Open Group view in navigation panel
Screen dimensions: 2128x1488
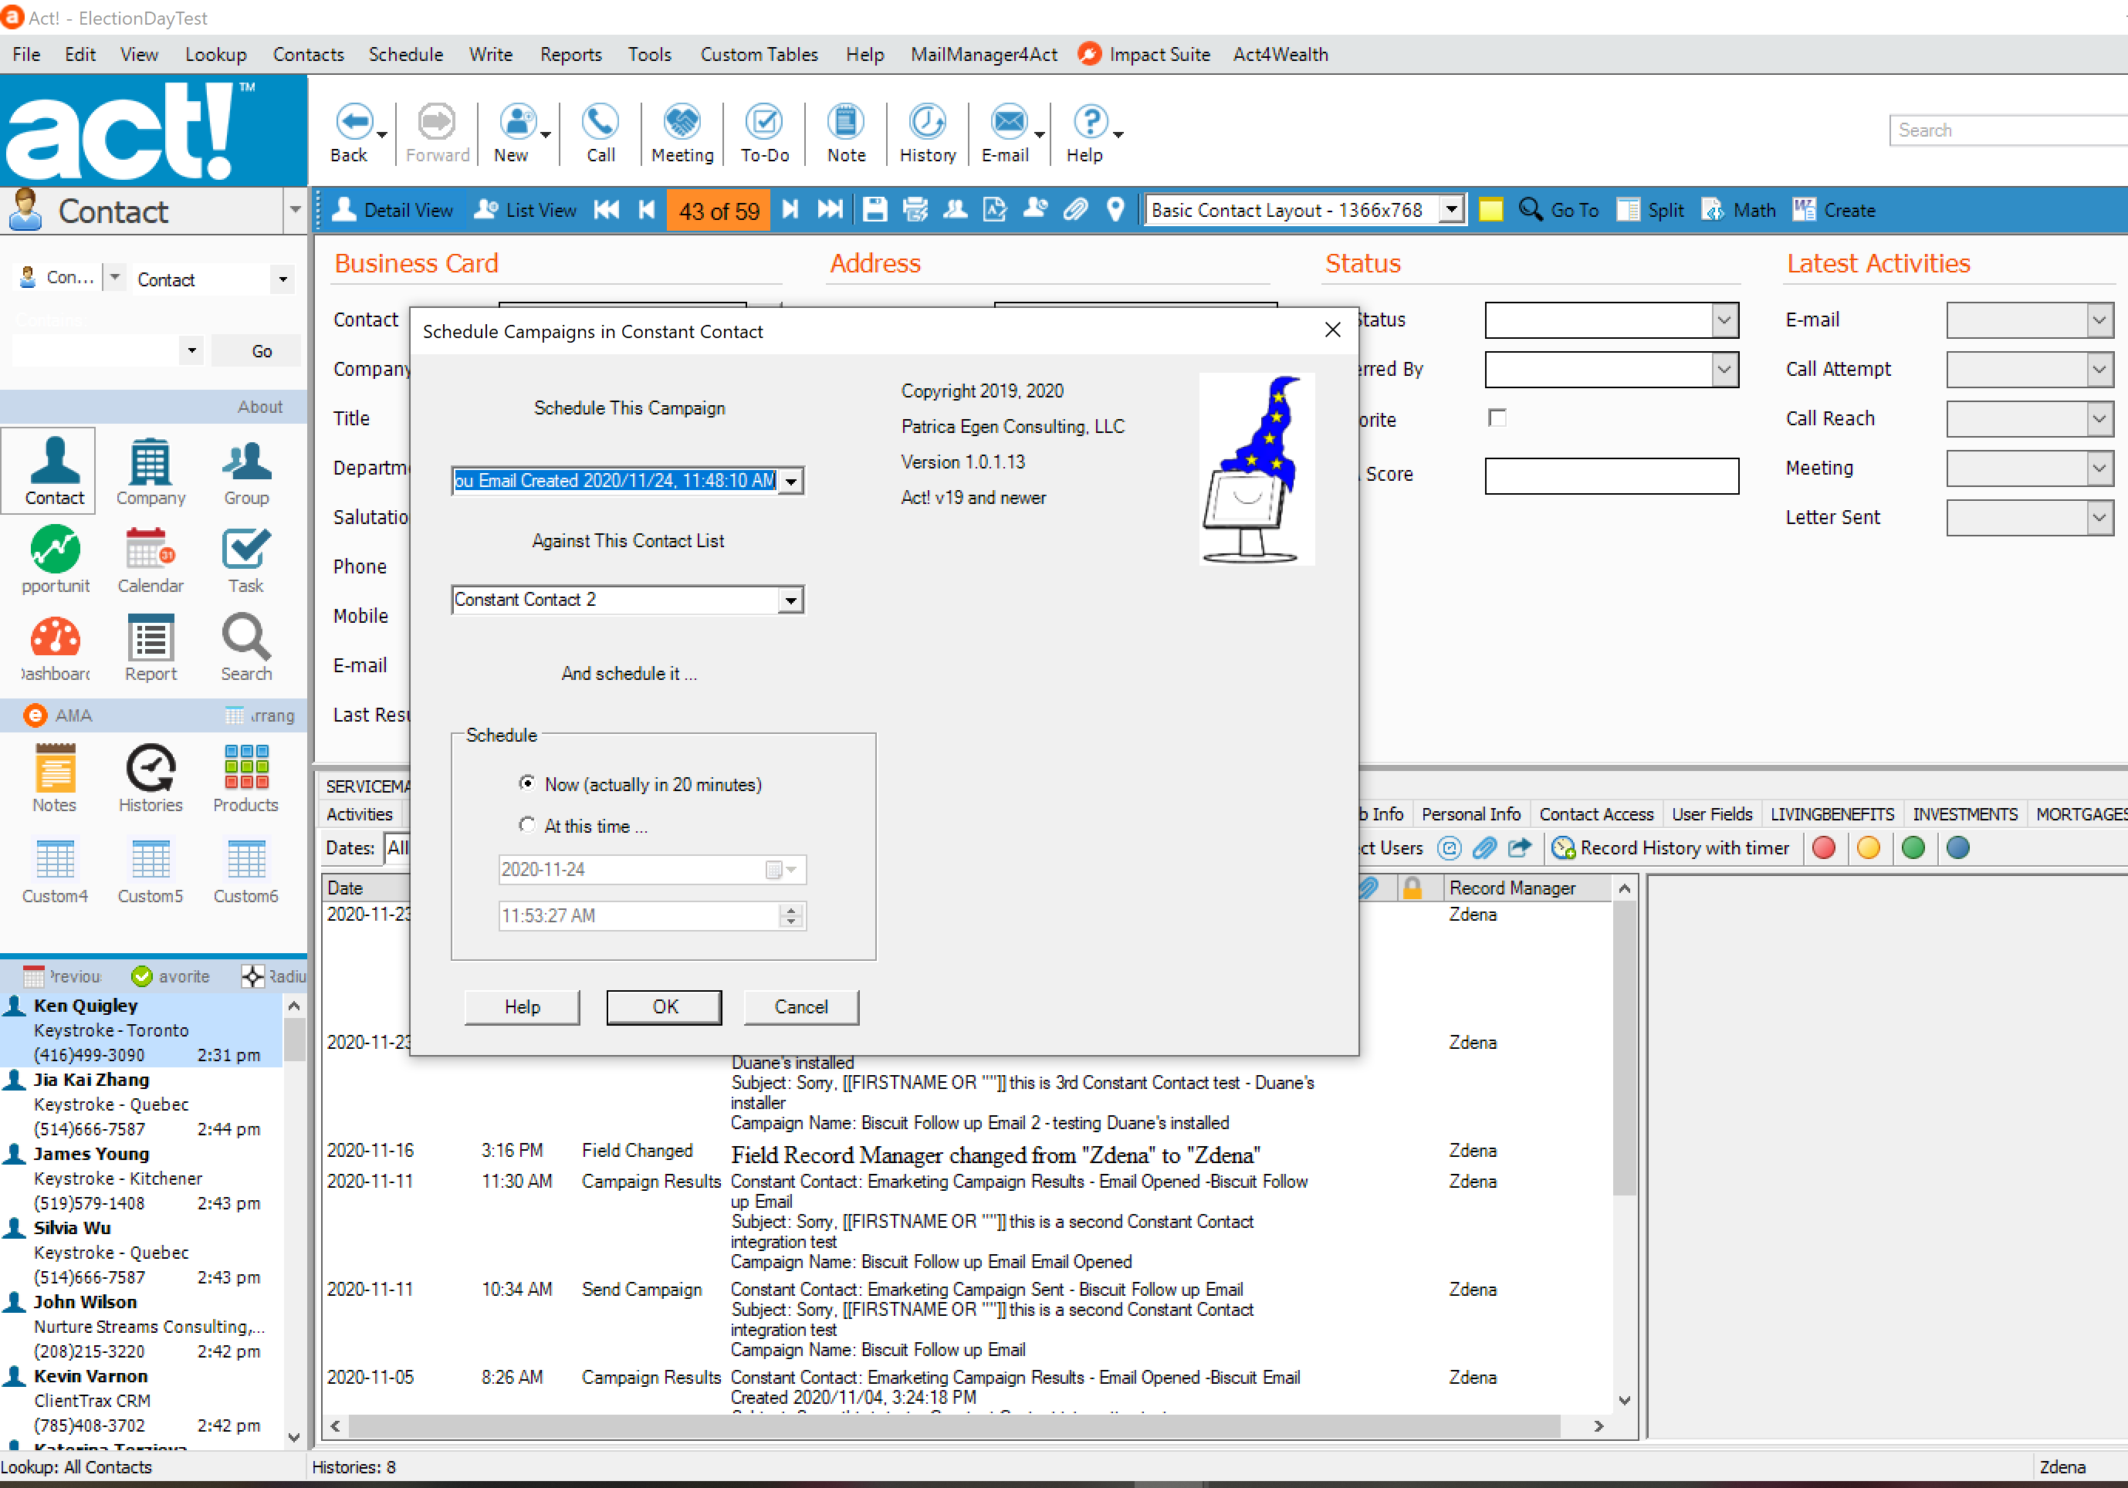tap(245, 472)
